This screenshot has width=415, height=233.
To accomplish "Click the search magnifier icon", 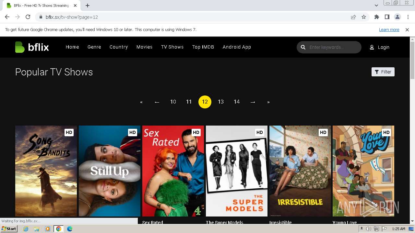I will tap(303, 47).
